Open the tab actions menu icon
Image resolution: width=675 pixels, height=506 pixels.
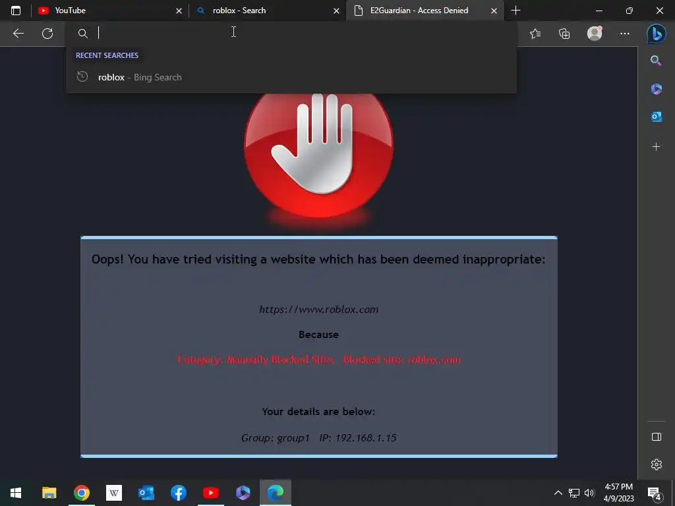click(x=16, y=11)
